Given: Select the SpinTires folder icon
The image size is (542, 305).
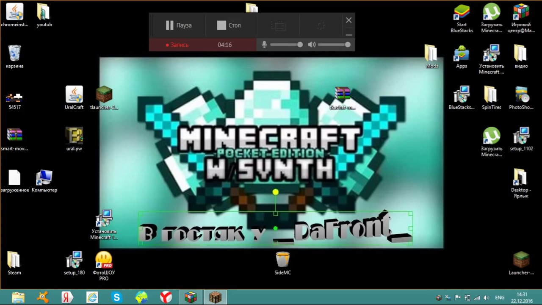Looking at the screenshot, I should (x=491, y=98).
